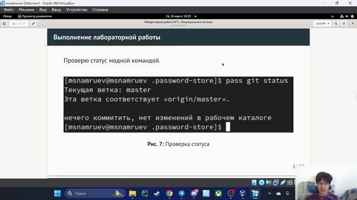The image size is (357, 200).
Task: Open the Устройства menu
Action: 76,10
